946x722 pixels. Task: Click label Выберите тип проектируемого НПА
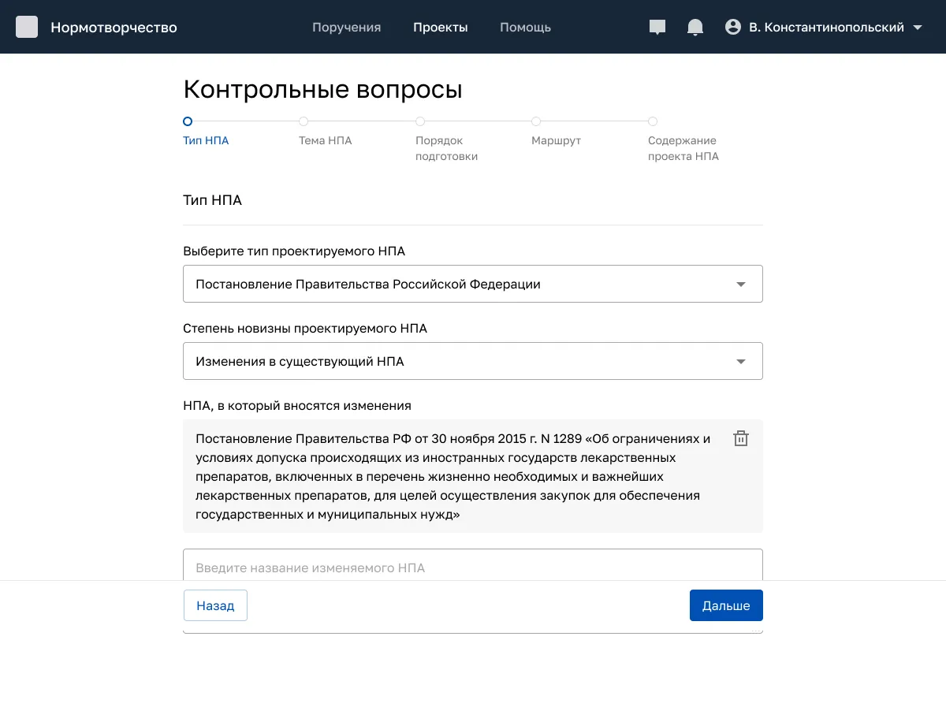(x=294, y=251)
